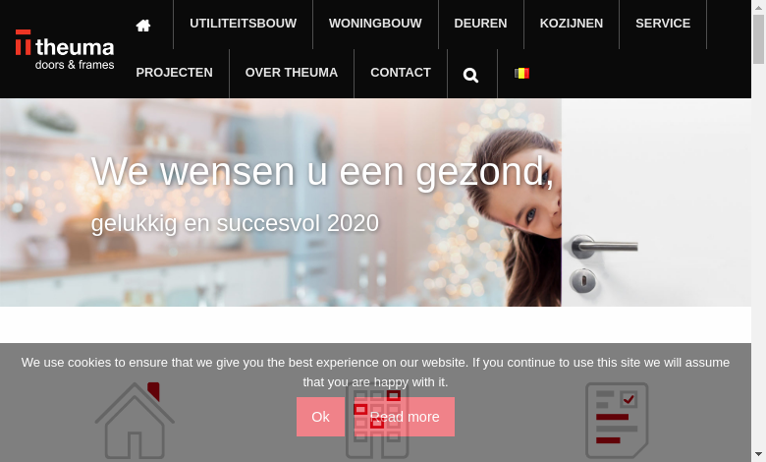This screenshot has height=462, width=766.
Task: Select the Service menu item
Action: click(663, 24)
